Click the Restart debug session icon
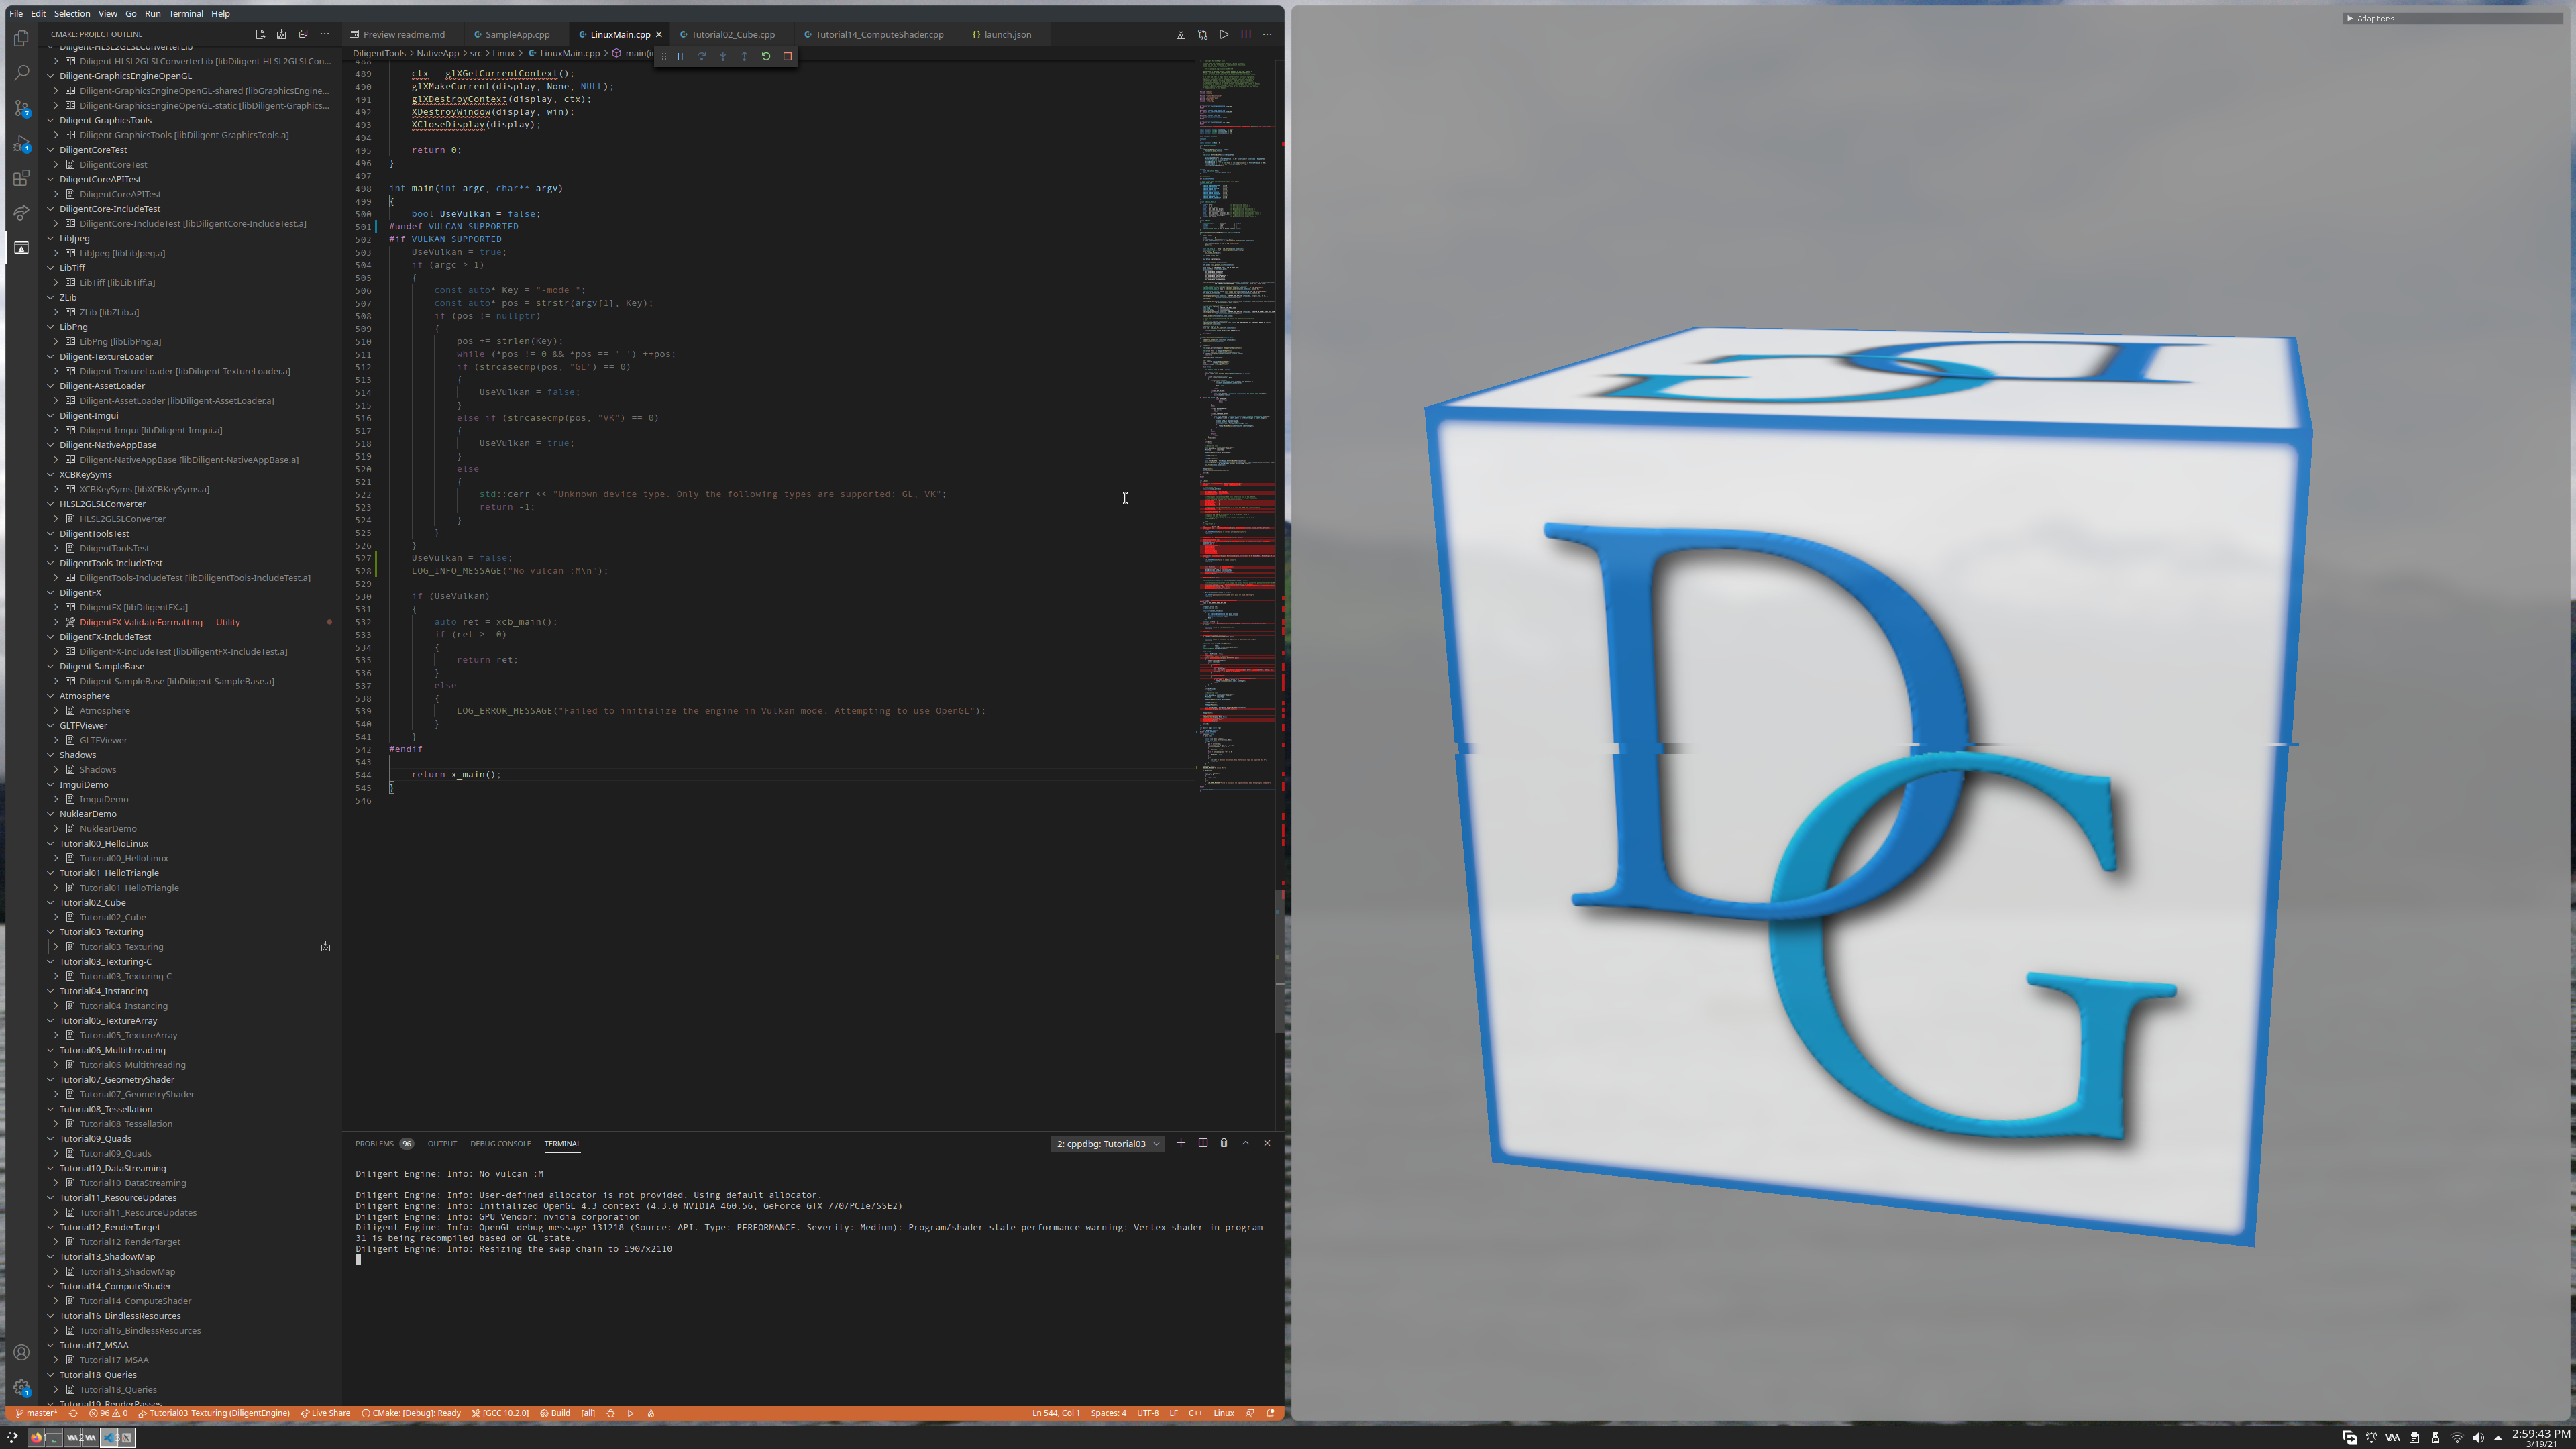Screen dimensions: 2576x1449 pyautogui.click(x=766, y=56)
